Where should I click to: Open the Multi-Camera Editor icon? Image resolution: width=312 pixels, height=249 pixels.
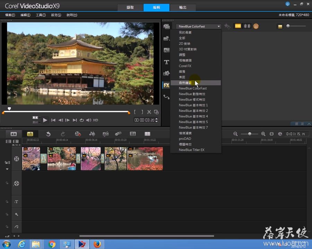[147, 134]
